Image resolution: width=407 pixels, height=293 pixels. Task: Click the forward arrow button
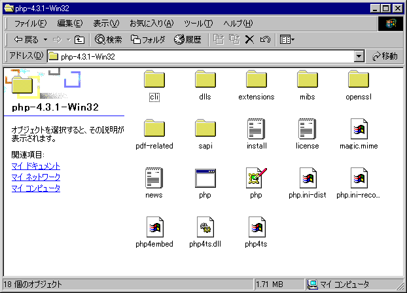point(57,40)
